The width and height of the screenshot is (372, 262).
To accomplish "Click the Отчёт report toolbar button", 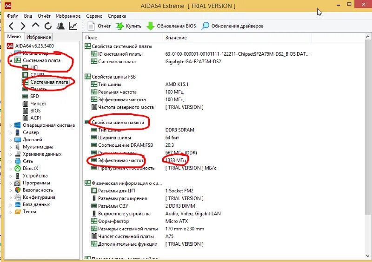I will pyautogui.click(x=99, y=26).
